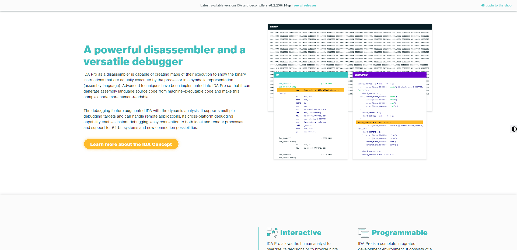Image resolution: width=517 pixels, height=250 pixels.
Task: Click the purple DECOMPILER panel header
Action: 389,75
